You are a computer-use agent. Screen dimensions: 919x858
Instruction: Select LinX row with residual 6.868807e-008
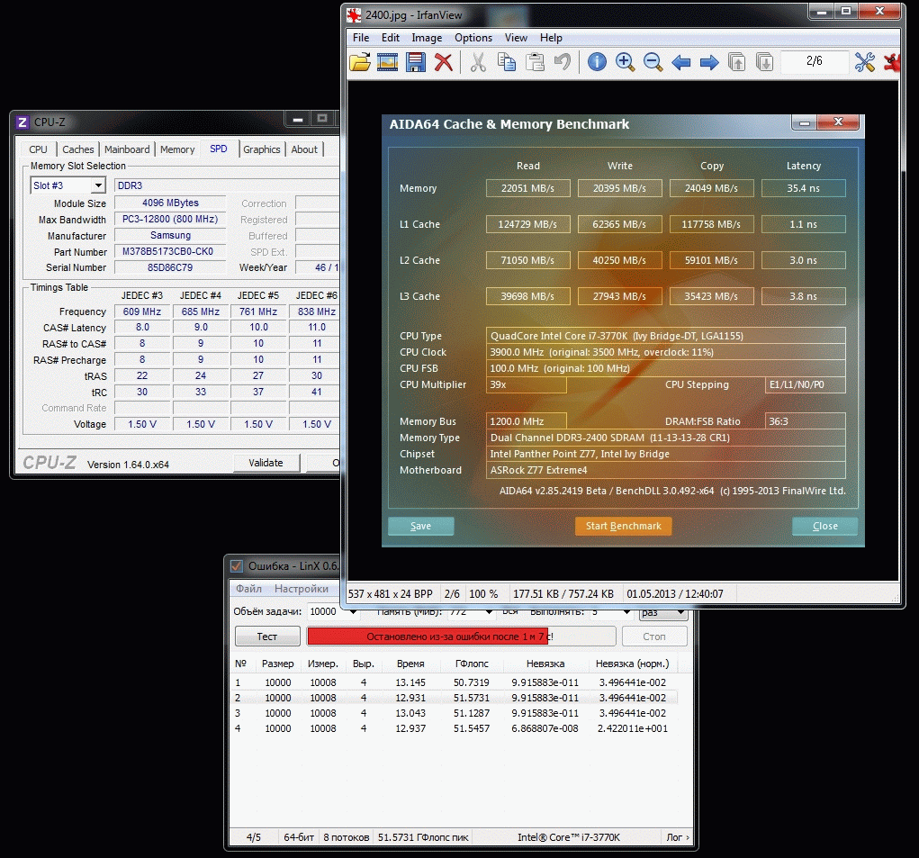(454, 727)
